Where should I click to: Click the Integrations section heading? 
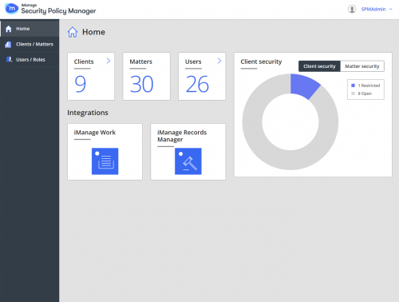[x=88, y=113]
